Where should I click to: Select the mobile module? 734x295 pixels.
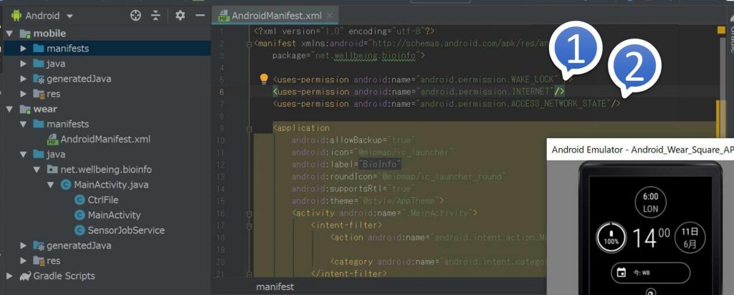click(49, 34)
